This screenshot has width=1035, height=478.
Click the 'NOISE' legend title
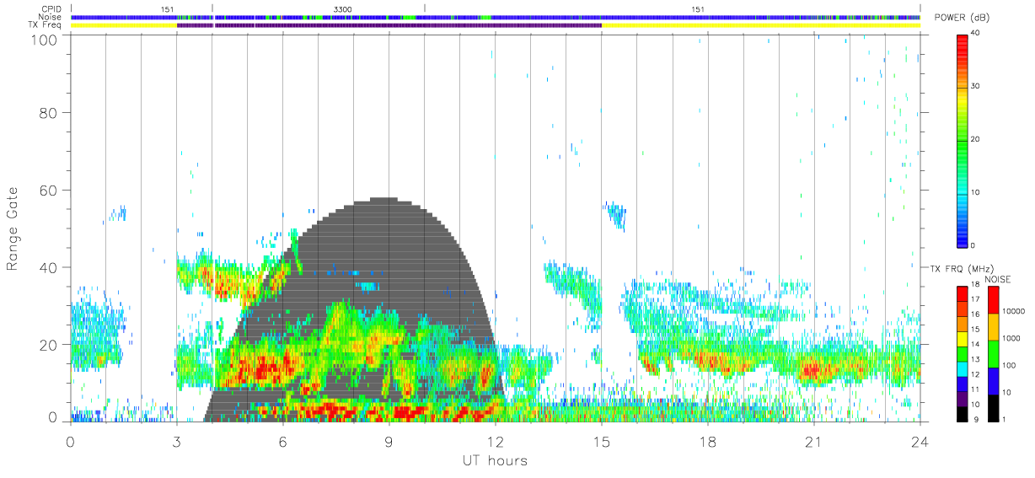tap(1000, 278)
